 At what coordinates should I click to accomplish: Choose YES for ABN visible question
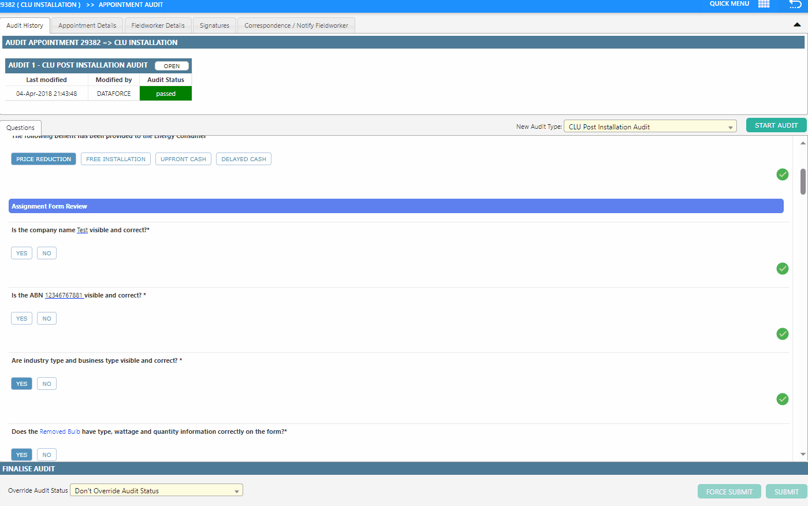(x=22, y=318)
